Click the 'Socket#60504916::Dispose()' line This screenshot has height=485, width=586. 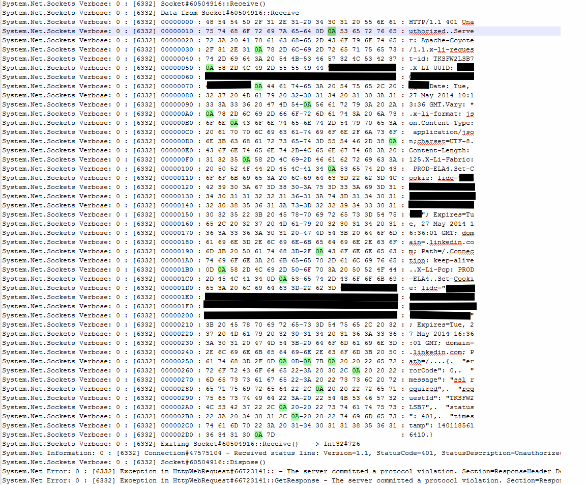click(x=134, y=462)
